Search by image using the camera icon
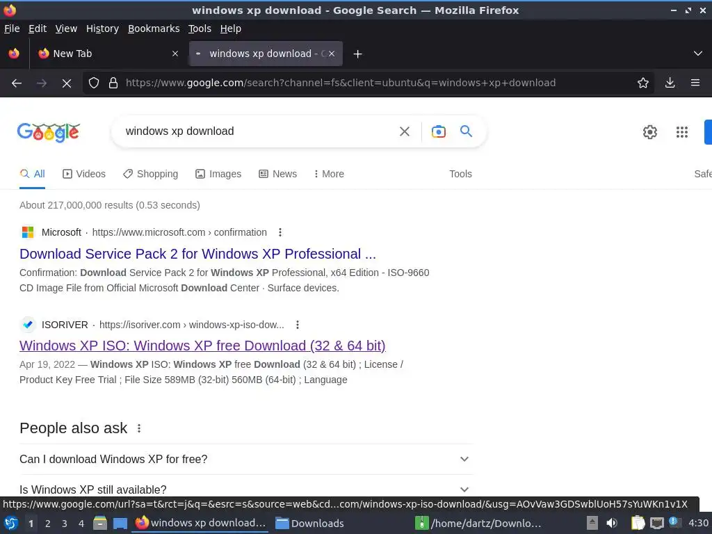712x534 pixels. (x=438, y=131)
